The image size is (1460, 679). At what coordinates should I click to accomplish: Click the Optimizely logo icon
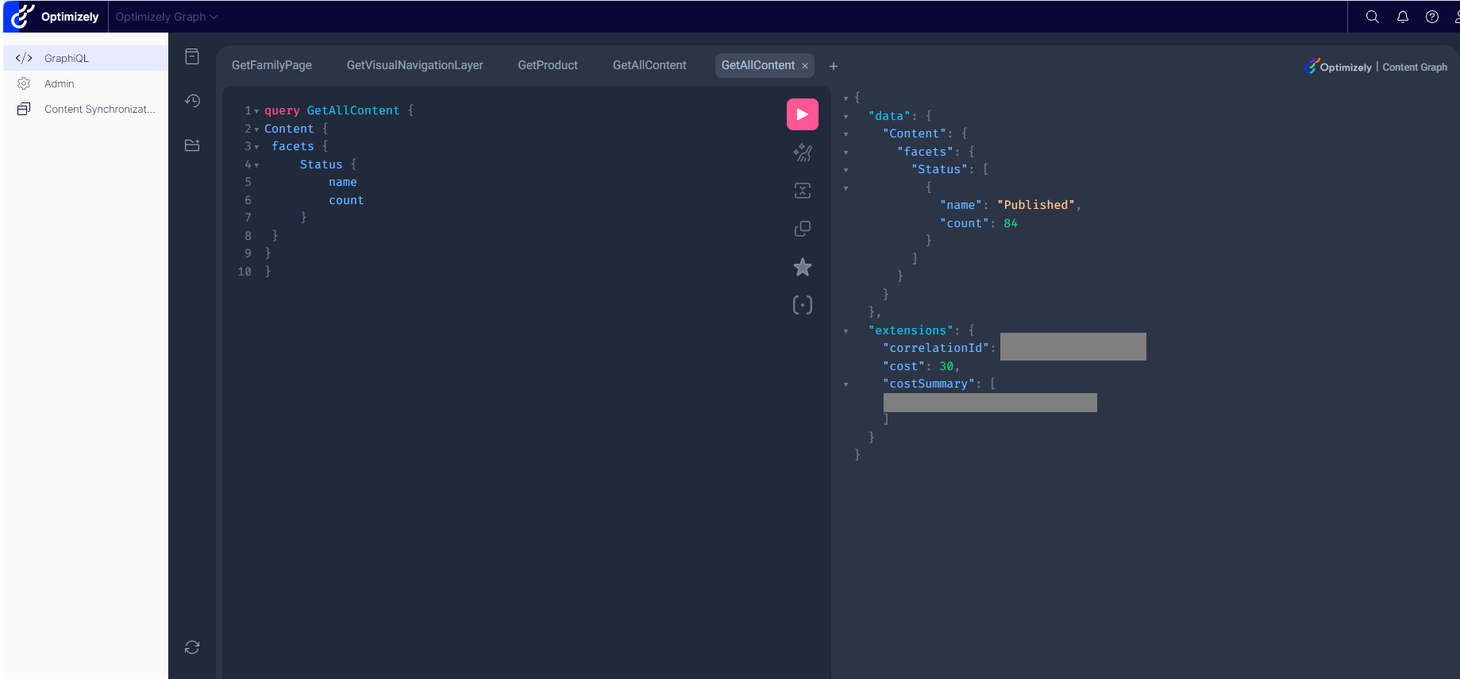[x=23, y=16]
